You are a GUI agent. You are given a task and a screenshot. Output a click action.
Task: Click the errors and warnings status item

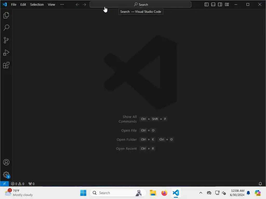(x=18, y=184)
